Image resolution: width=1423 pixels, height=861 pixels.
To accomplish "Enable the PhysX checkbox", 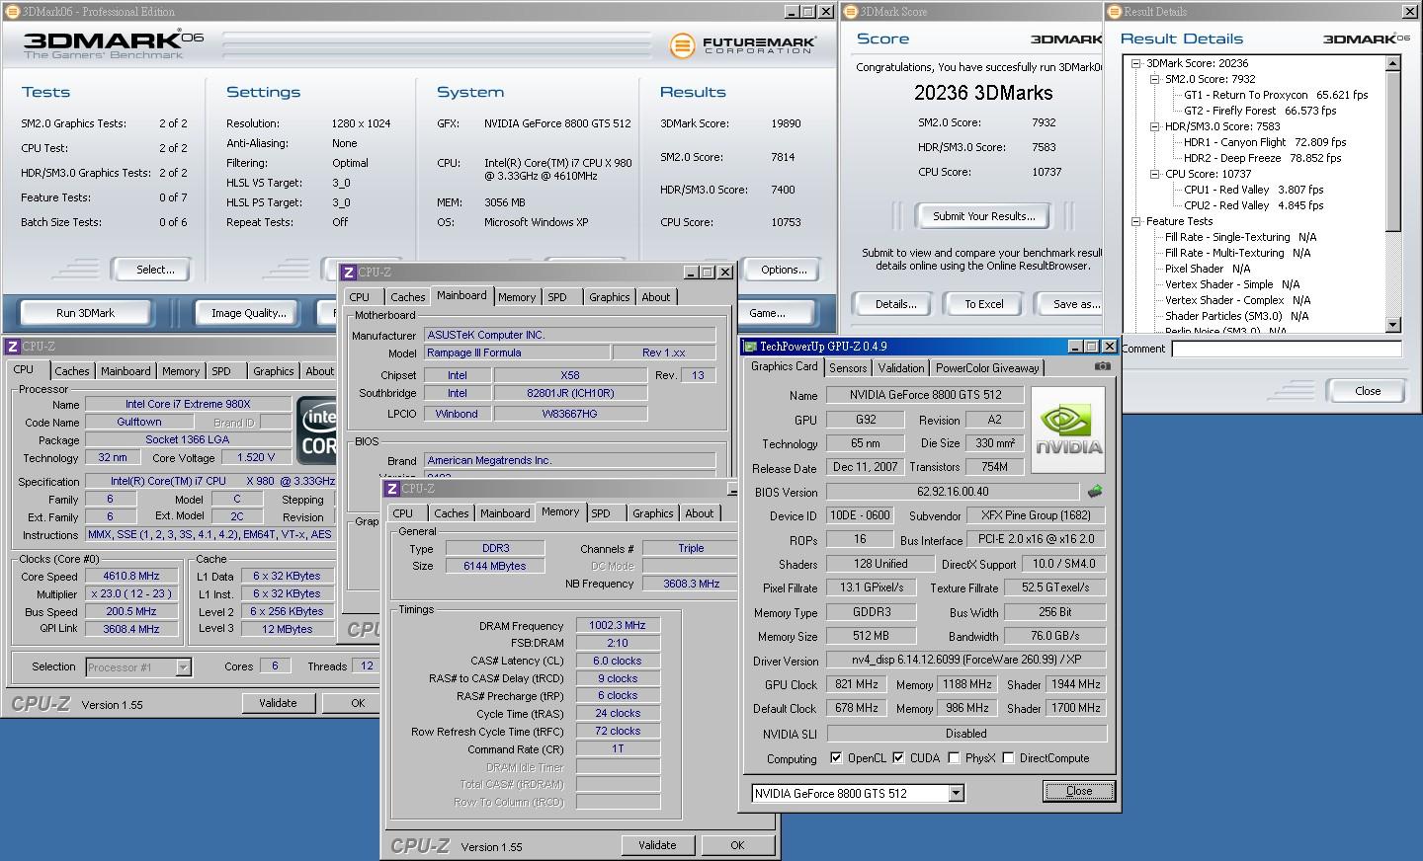I will tap(954, 758).
